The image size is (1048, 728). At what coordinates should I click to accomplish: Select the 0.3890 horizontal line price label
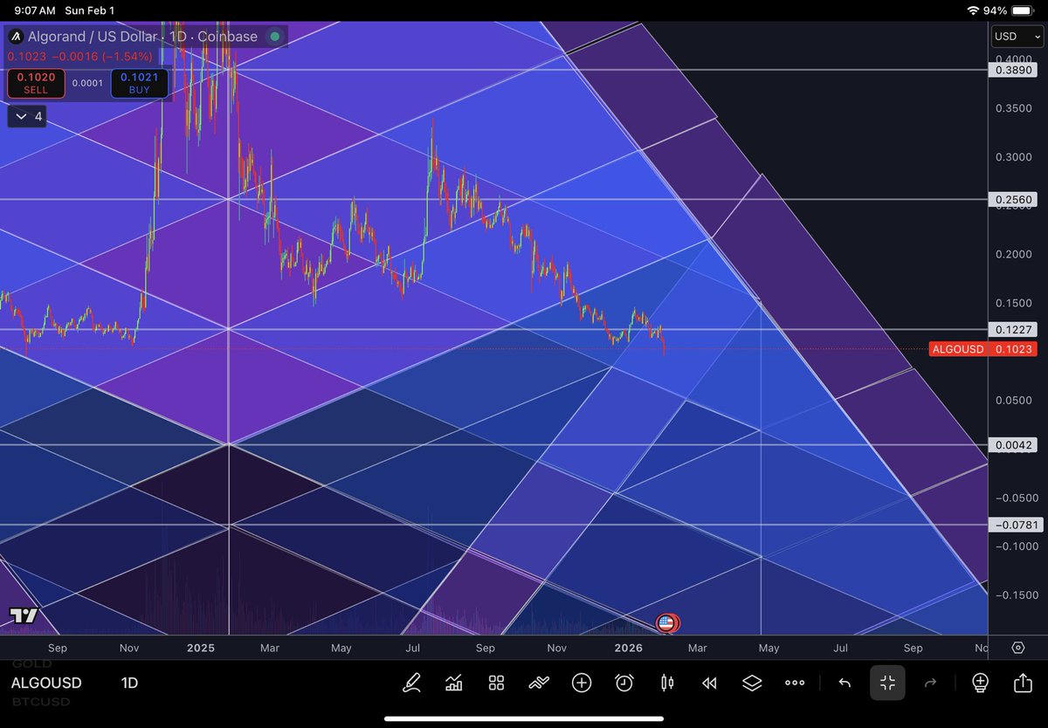tap(1012, 70)
